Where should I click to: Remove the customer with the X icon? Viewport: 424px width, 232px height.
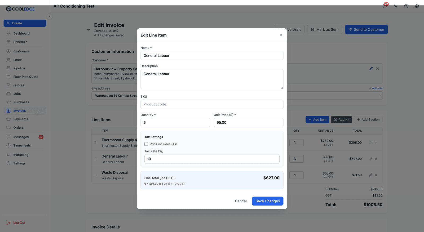coord(377,69)
